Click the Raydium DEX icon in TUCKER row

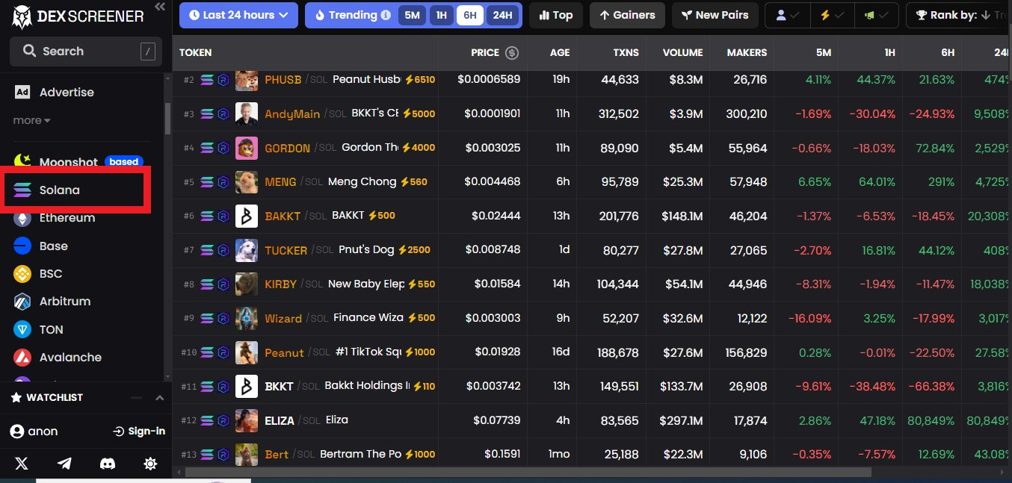click(x=223, y=250)
